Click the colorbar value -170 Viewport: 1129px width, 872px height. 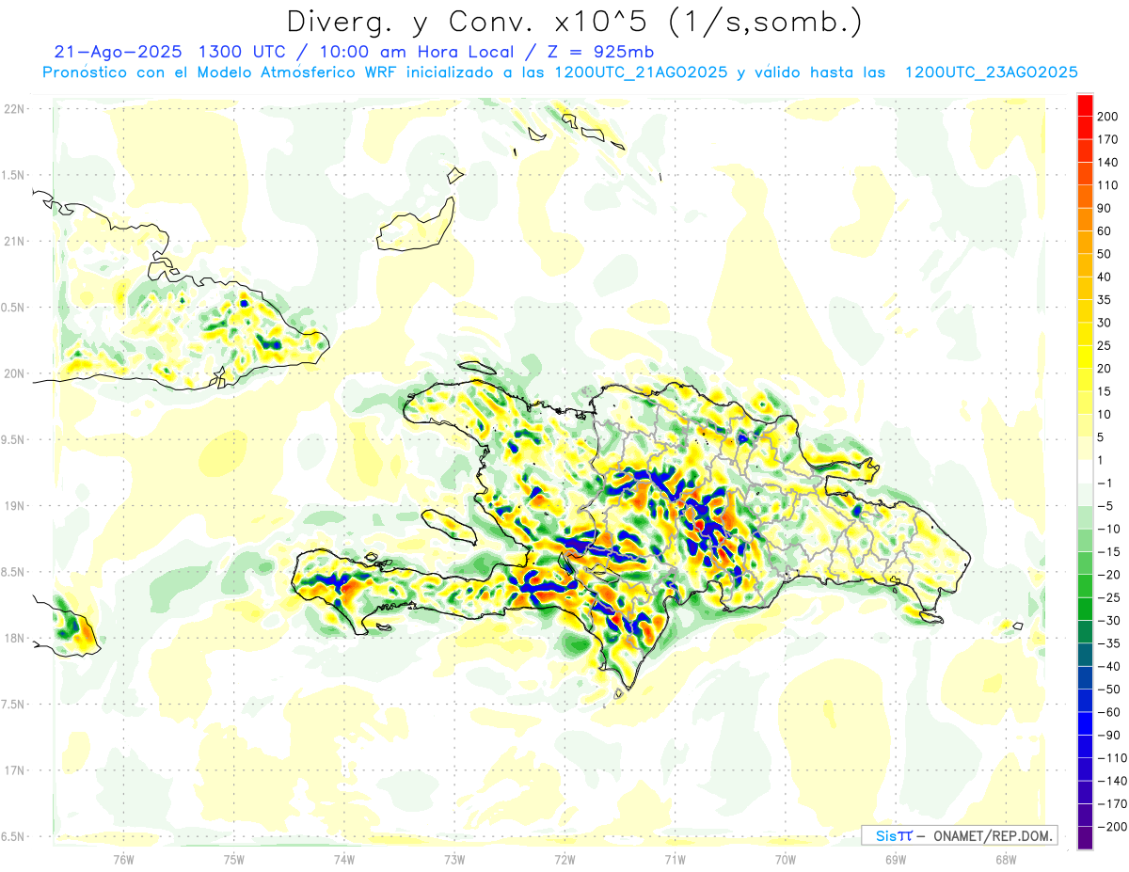click(x=1111, y=804)
